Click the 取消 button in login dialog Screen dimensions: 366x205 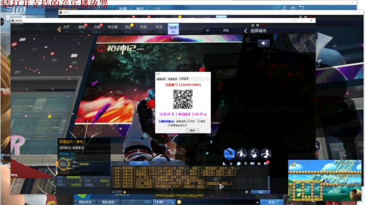tap(192, 130)
